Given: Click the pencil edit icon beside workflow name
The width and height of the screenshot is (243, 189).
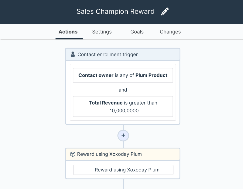Looking at the screenshot, I should point(165,11).
